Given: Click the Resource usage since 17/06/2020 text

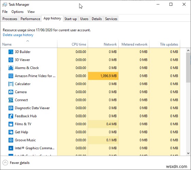Looking at the screenshot, I should coord(47,30).
